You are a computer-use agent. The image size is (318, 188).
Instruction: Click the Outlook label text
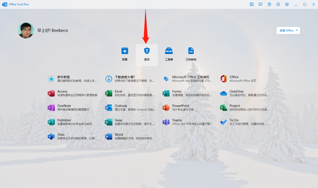(x=121, y=106)
